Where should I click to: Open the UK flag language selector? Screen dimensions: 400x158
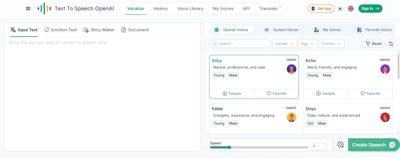[x=351, y=9]
